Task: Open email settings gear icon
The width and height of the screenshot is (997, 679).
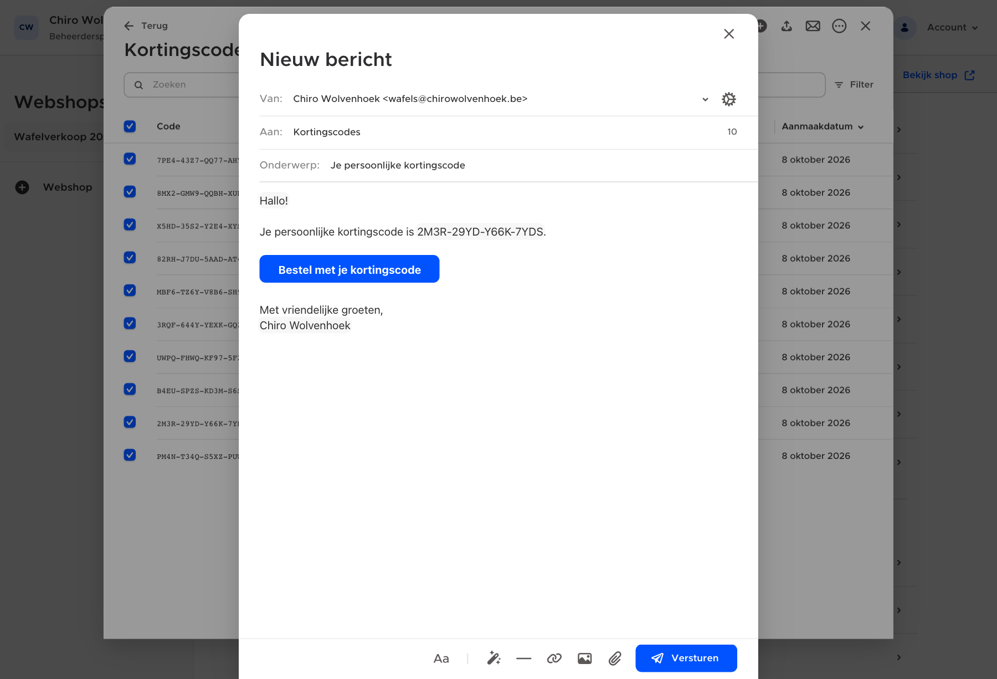Action: click(729, 99)
